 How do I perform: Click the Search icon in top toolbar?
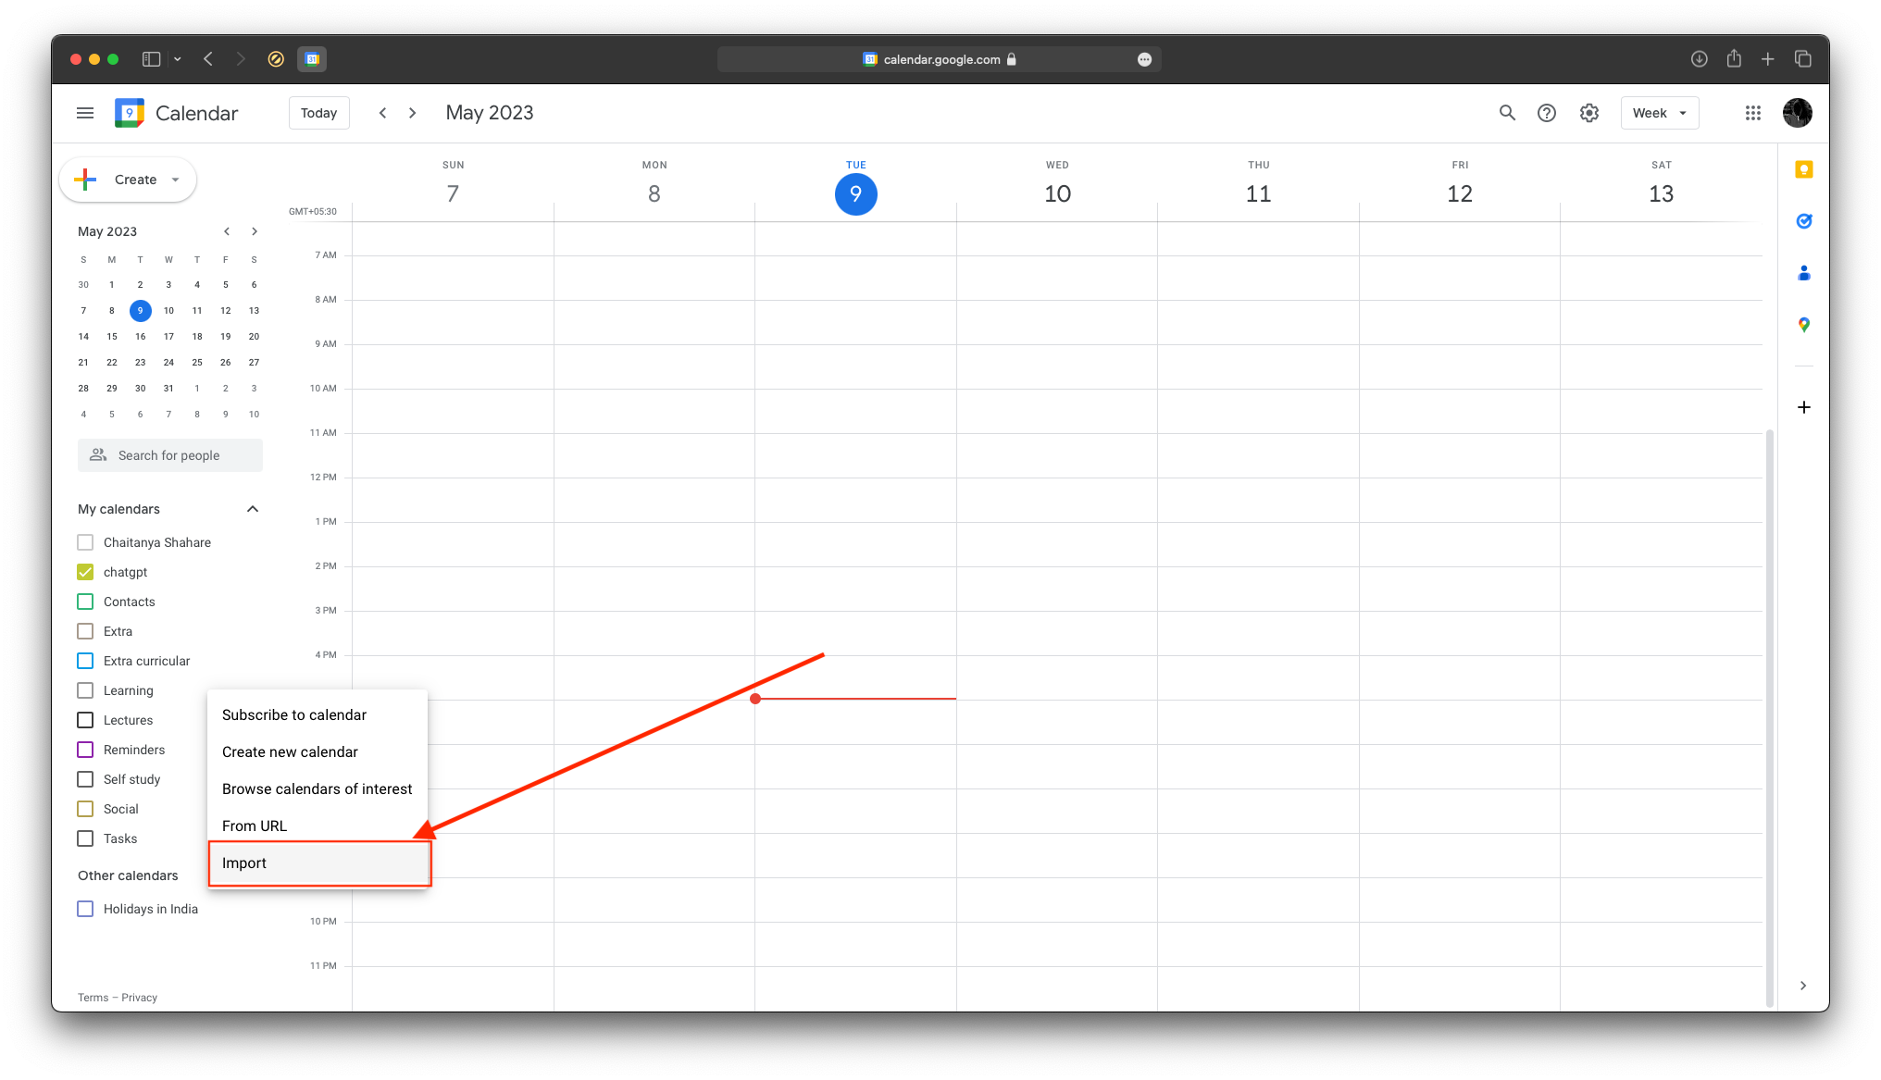pos(1506,112)
